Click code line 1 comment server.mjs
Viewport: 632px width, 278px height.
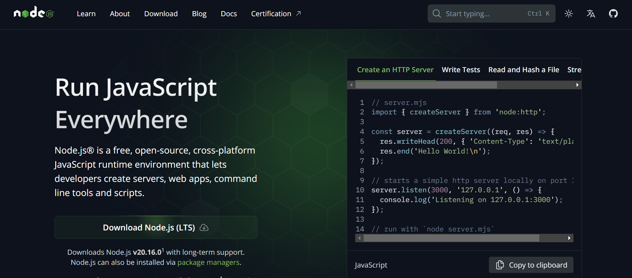point(399,103)
